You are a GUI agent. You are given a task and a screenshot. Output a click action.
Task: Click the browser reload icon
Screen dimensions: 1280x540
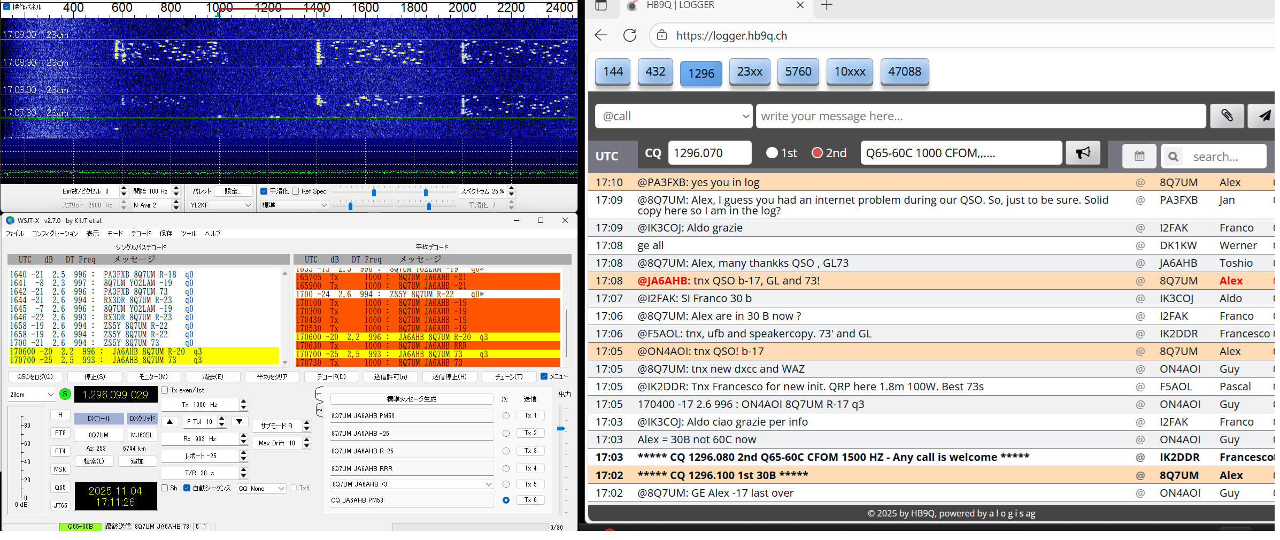tap(630, 36)
